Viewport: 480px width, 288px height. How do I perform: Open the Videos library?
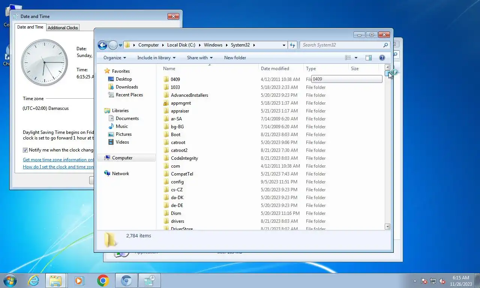(x=122, y=142)
